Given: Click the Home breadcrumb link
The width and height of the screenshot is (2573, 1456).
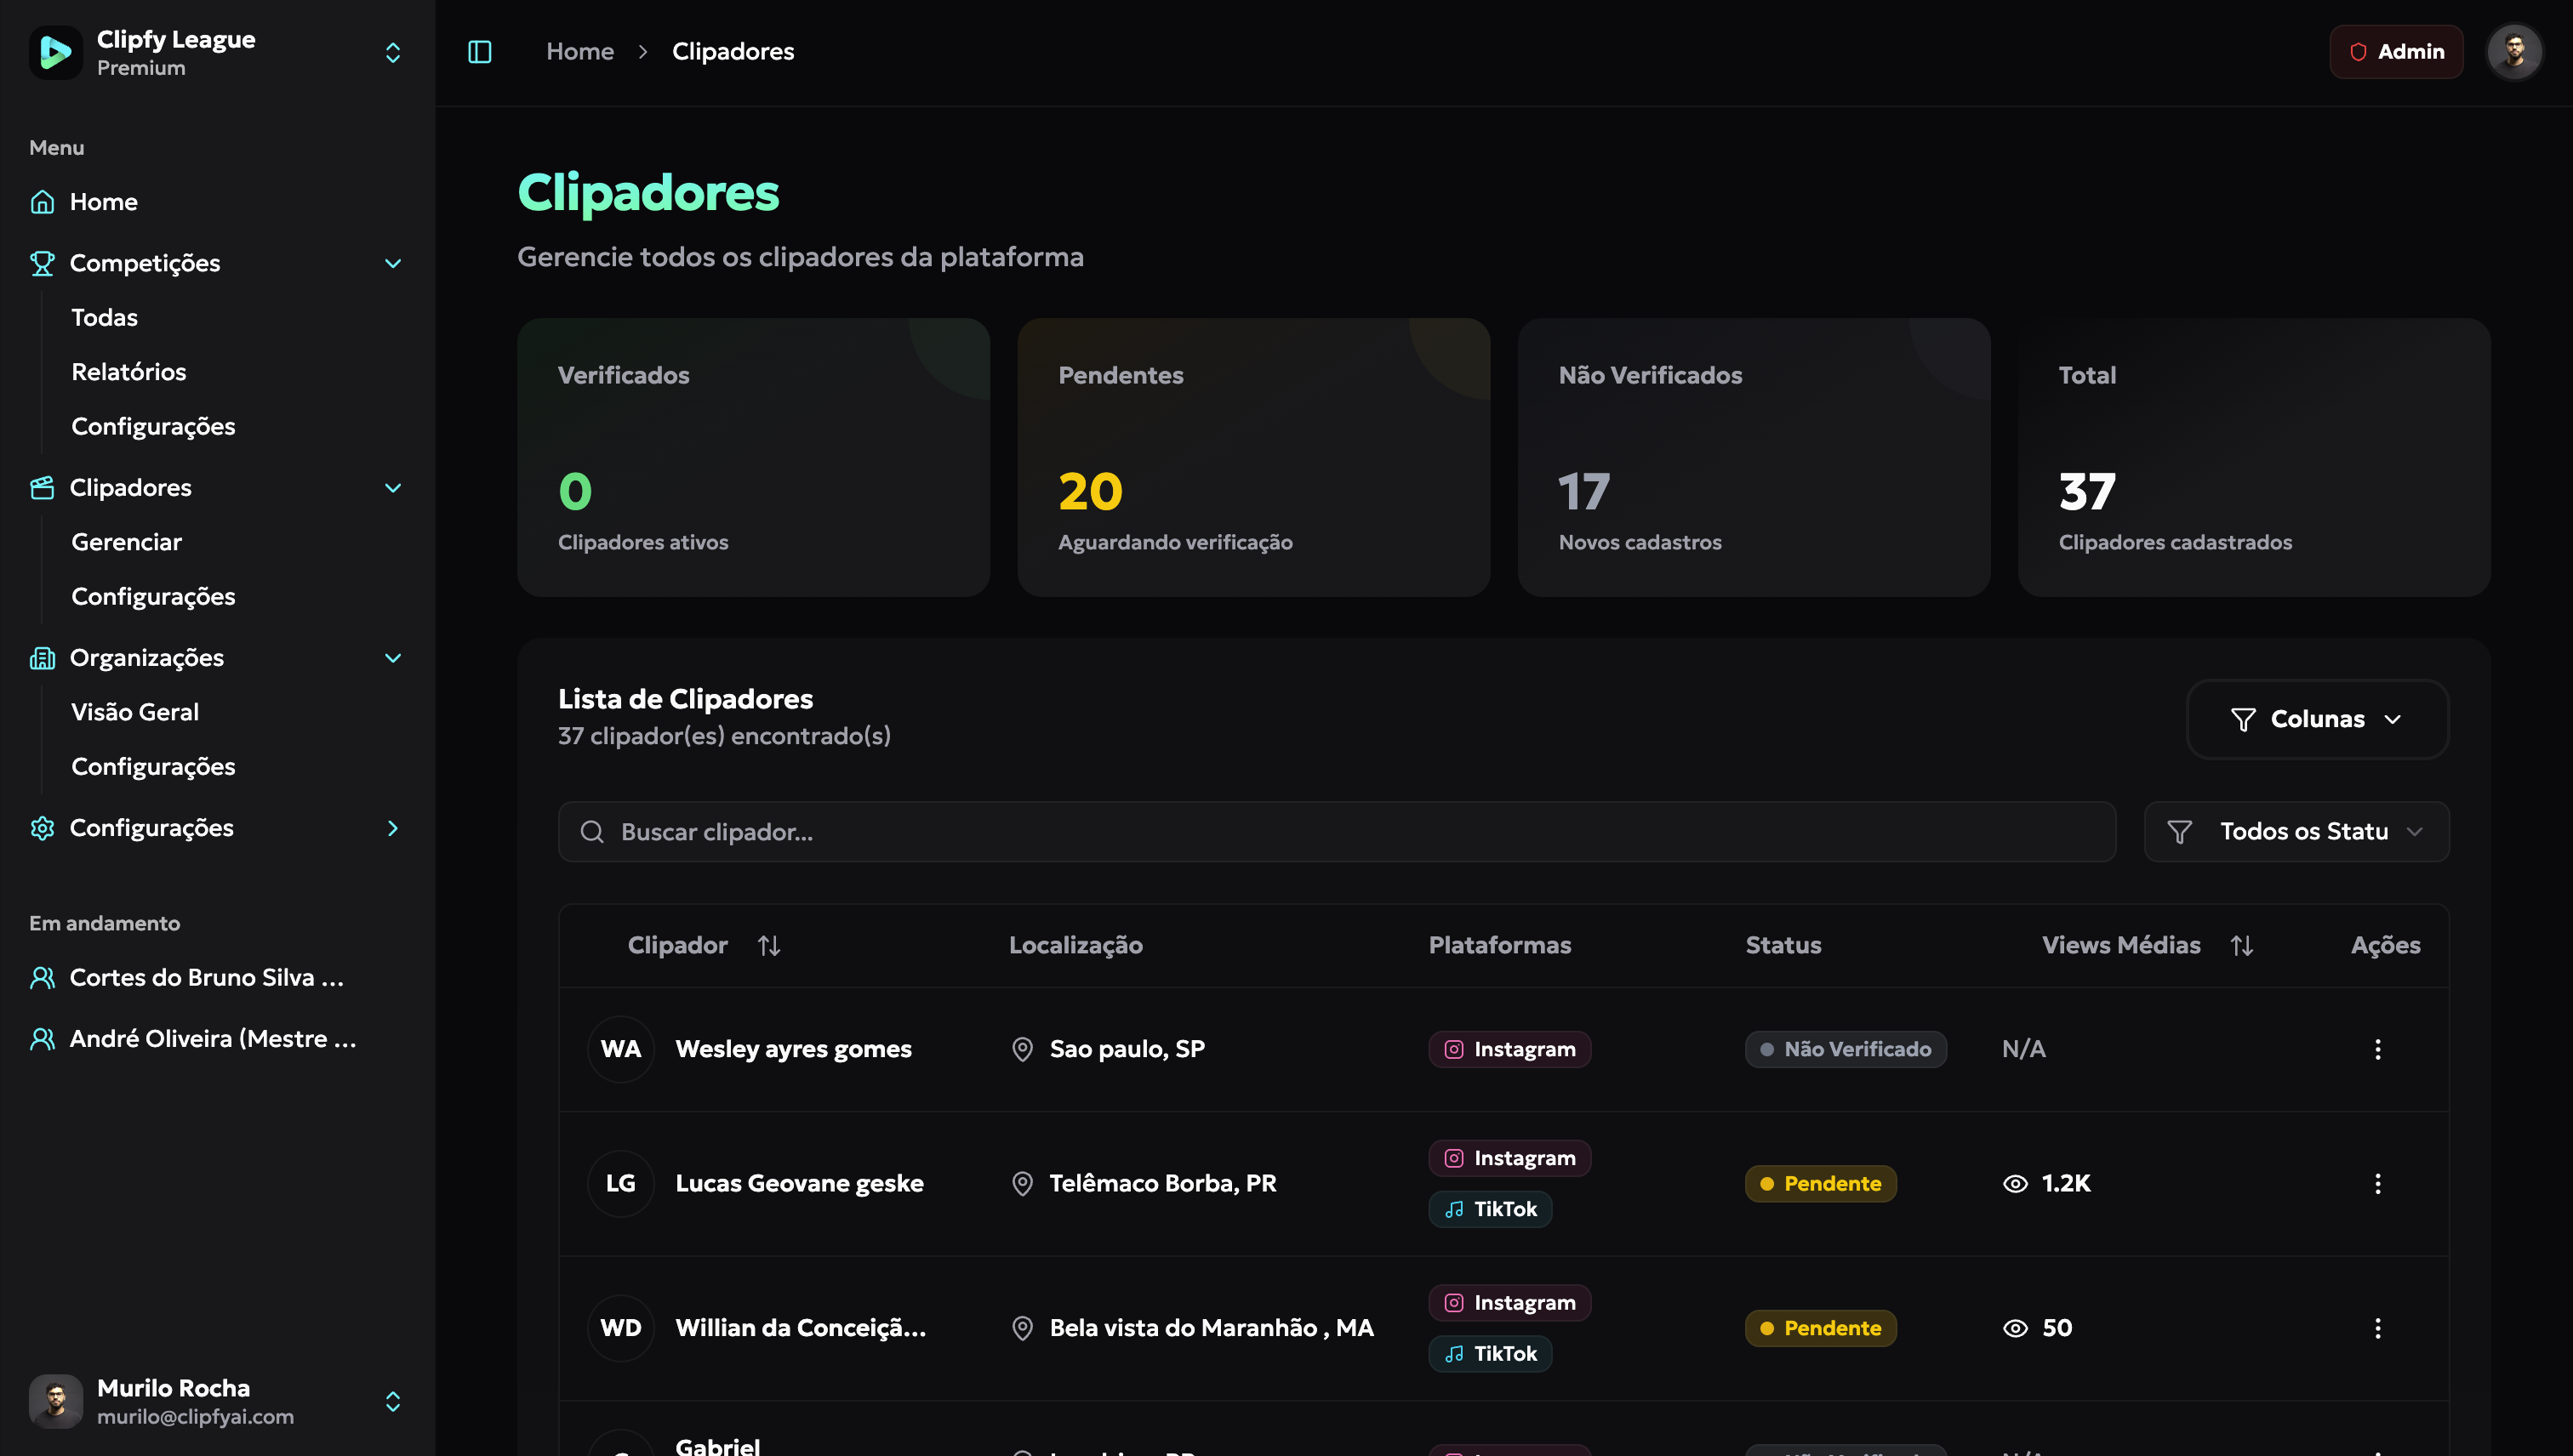Looking at the screenshot, I should coord(579,52).
